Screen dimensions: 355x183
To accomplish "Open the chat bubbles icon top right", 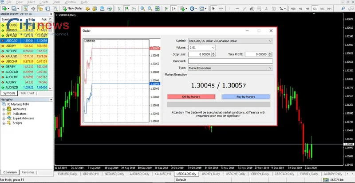I will click(x=351, y=8).
